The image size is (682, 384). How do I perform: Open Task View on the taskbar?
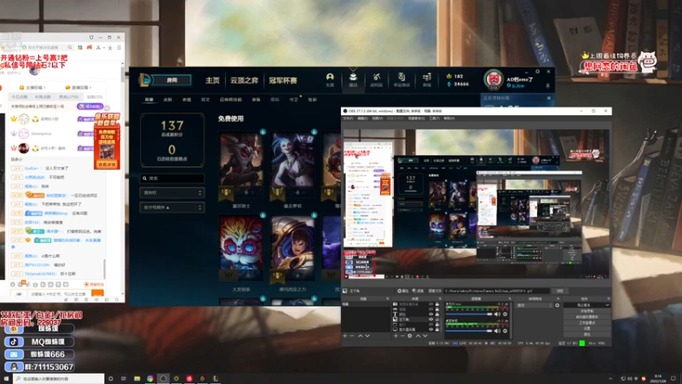point(124,379)
